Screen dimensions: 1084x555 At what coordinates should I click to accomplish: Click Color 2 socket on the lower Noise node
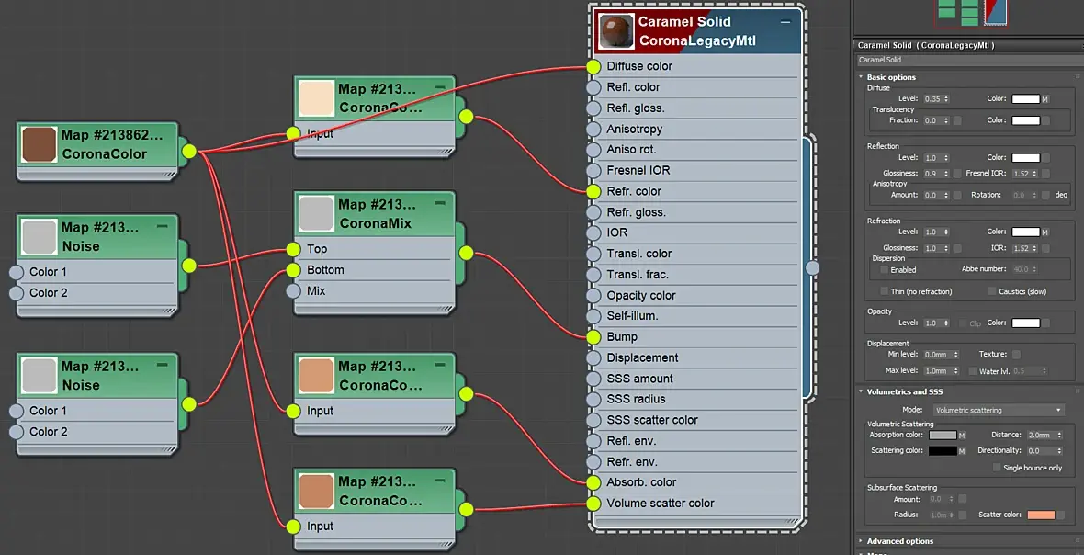coord(16,432)
